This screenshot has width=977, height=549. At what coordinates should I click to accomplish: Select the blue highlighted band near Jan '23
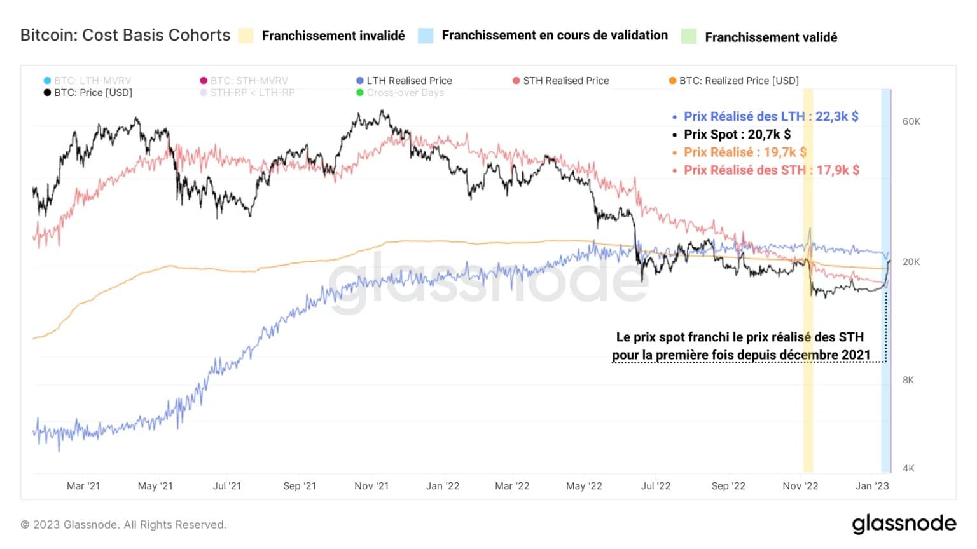point(886,281)
